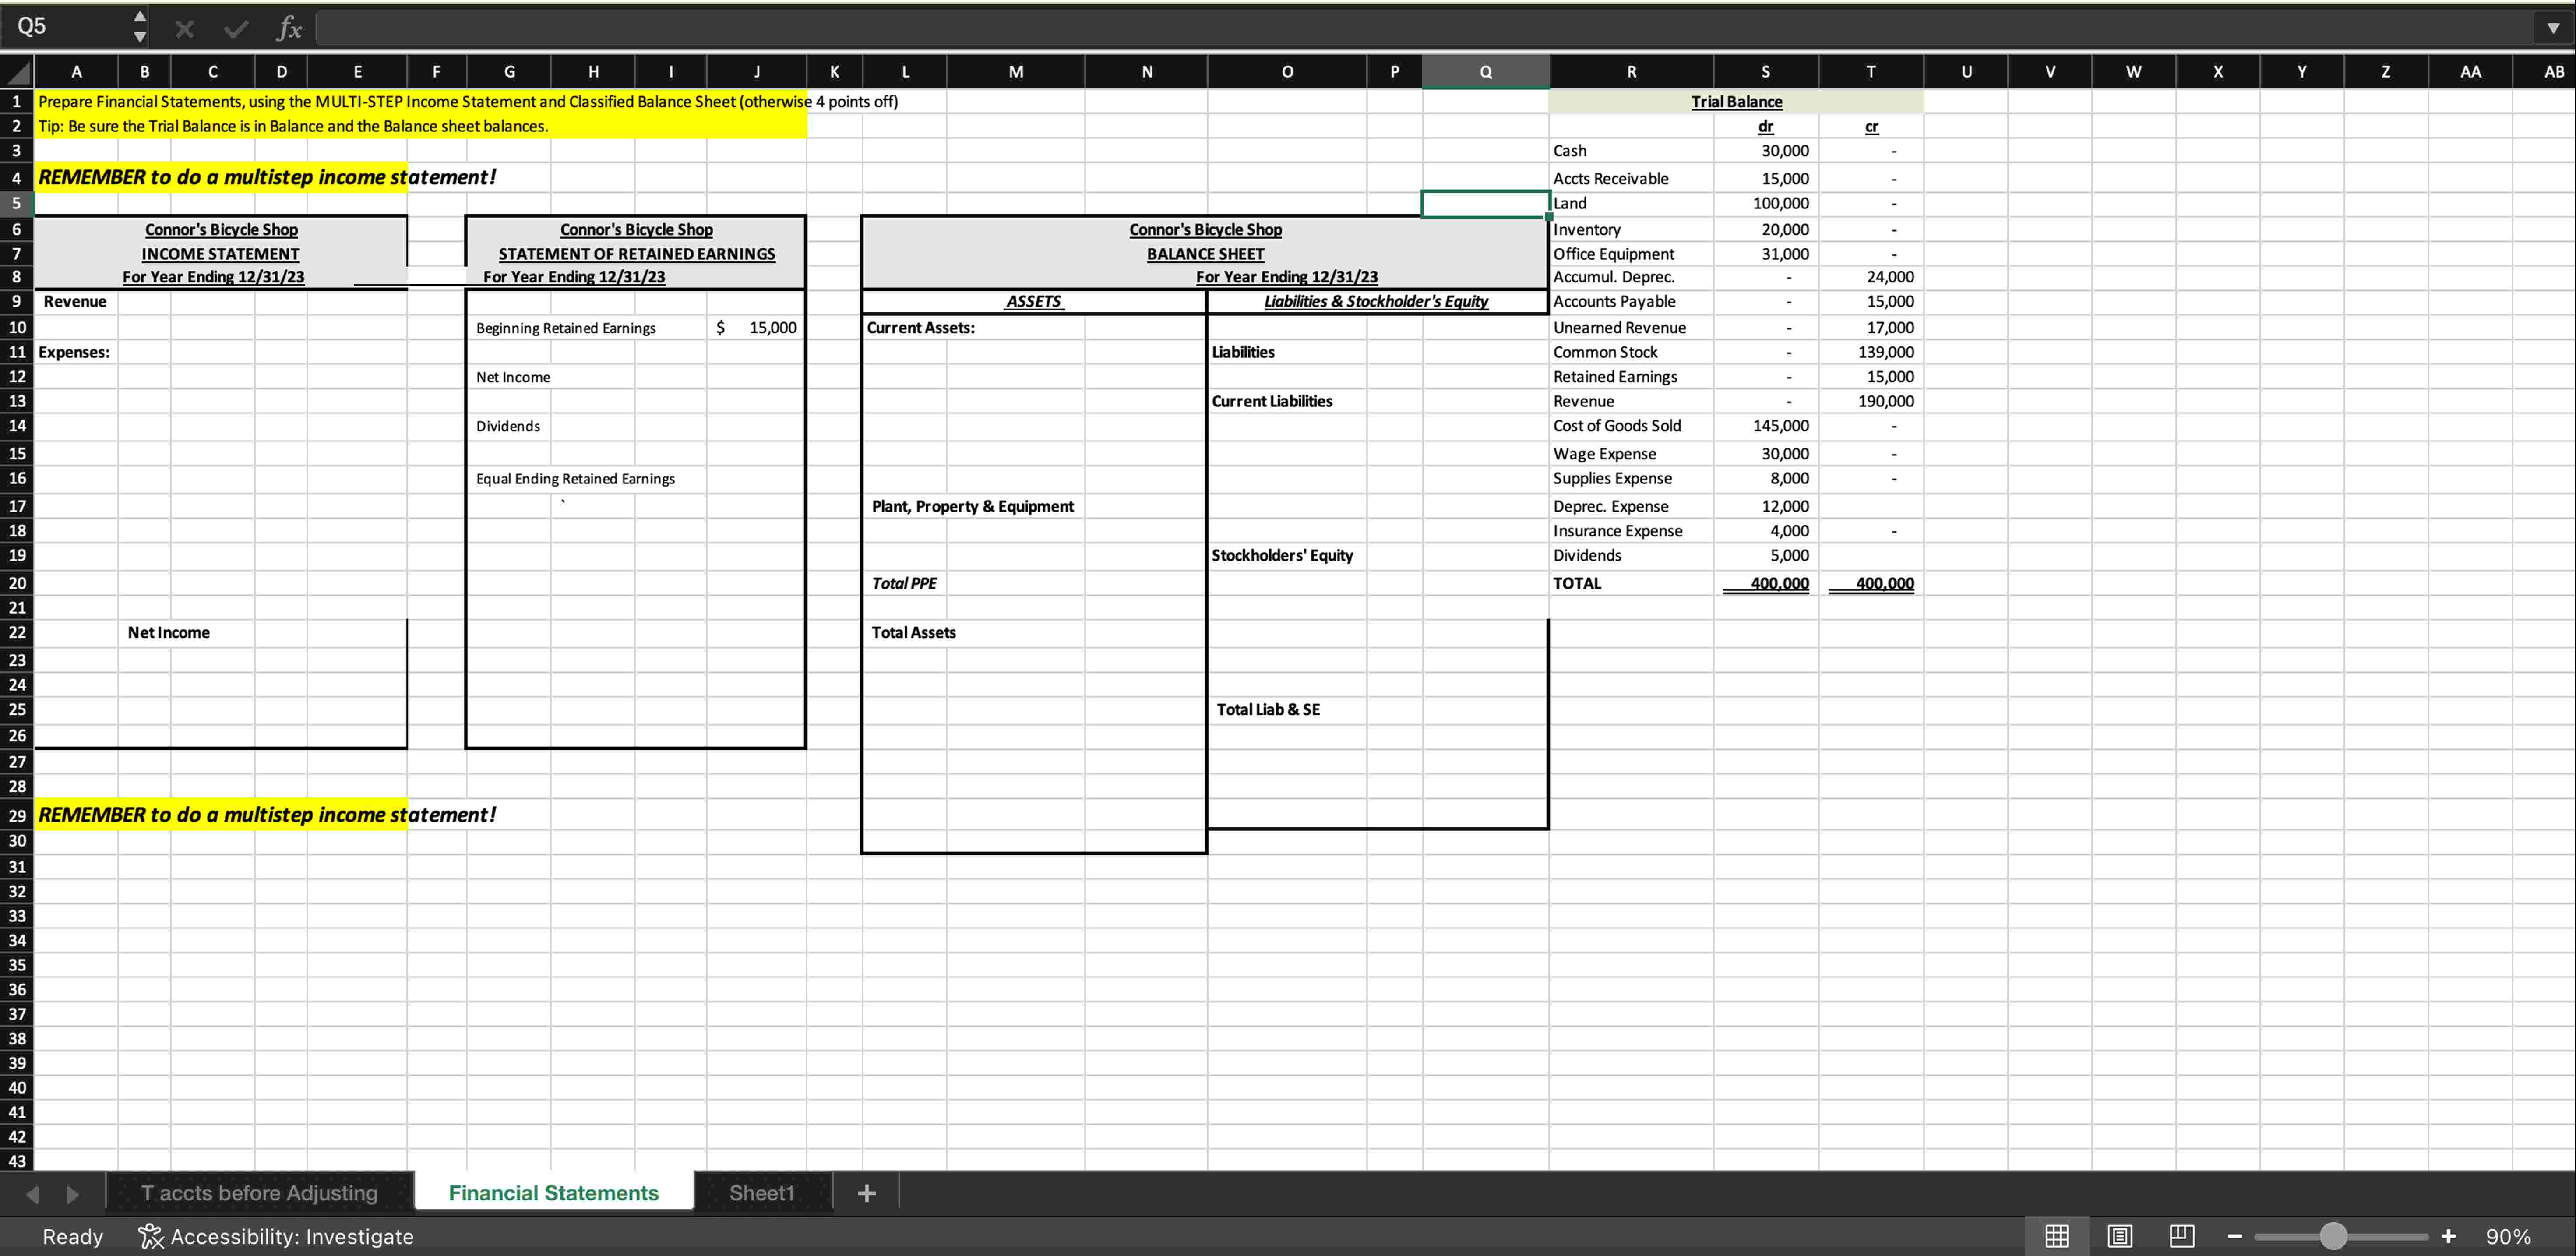Switch to the Sheet1 tab
2576x1256 pixels.
click(x=762, y=1192)
